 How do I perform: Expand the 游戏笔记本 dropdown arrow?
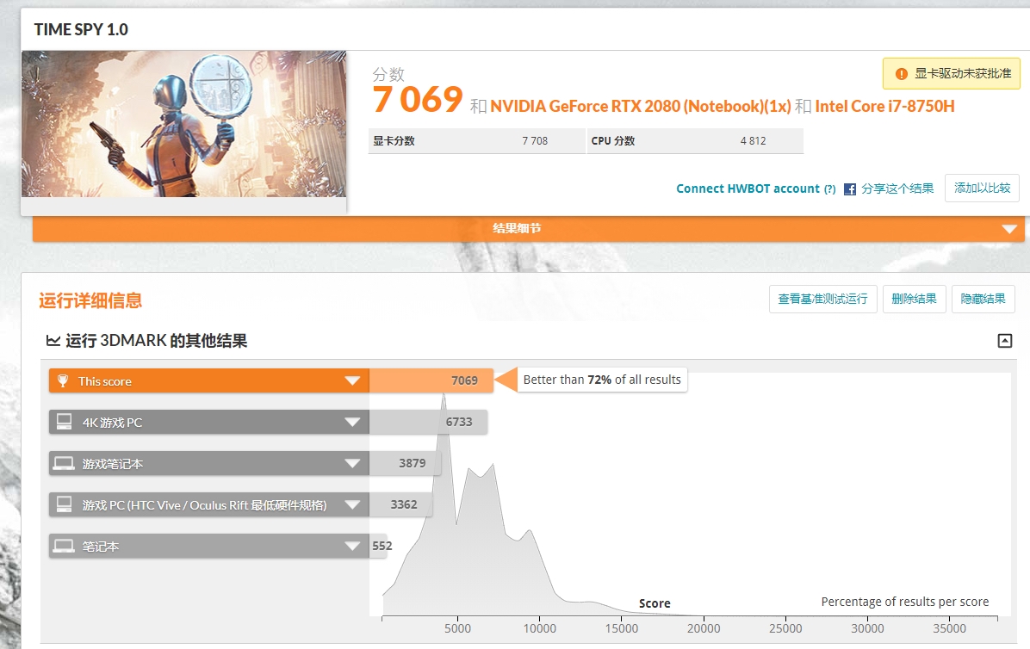click(x=353, y=463)
